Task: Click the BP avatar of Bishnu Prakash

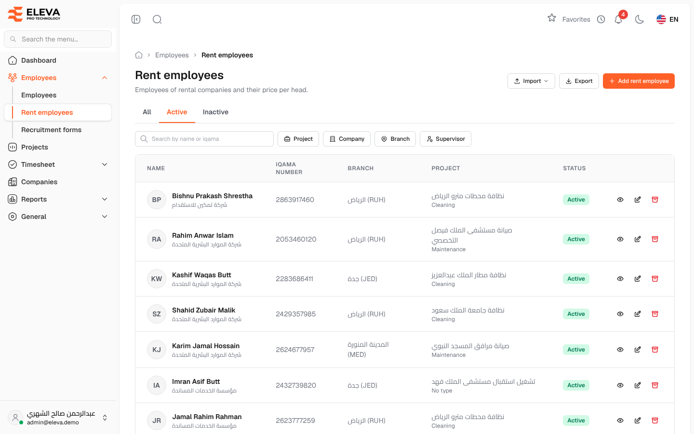Action: [x=157, y=200]
